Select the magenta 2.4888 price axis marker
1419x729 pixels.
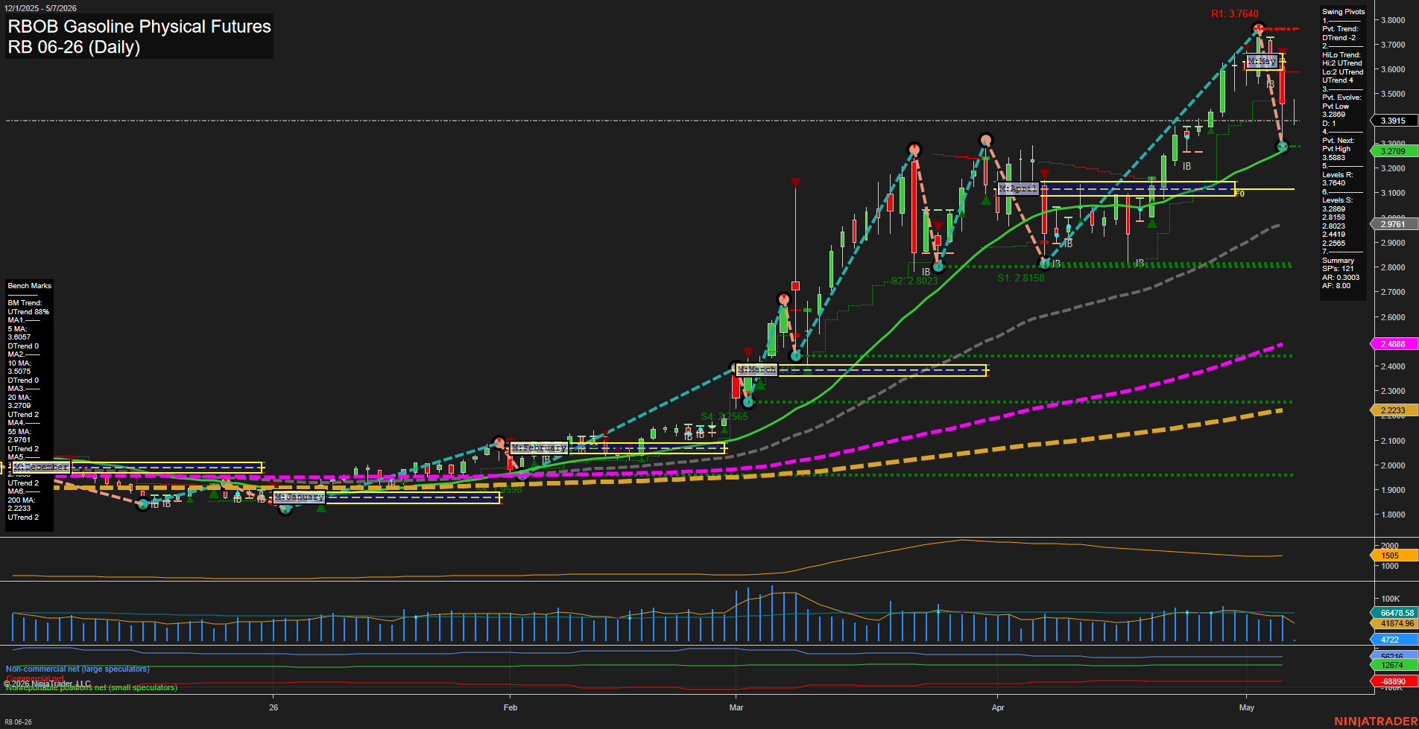[x=1392, y=344]
